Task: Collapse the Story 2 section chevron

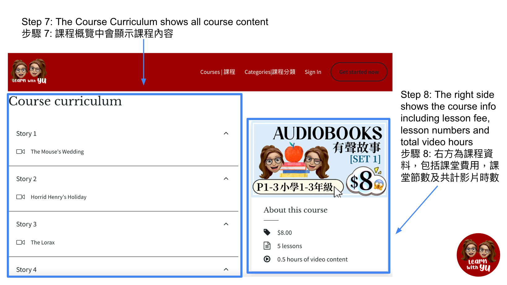Action: pos(226,179)
